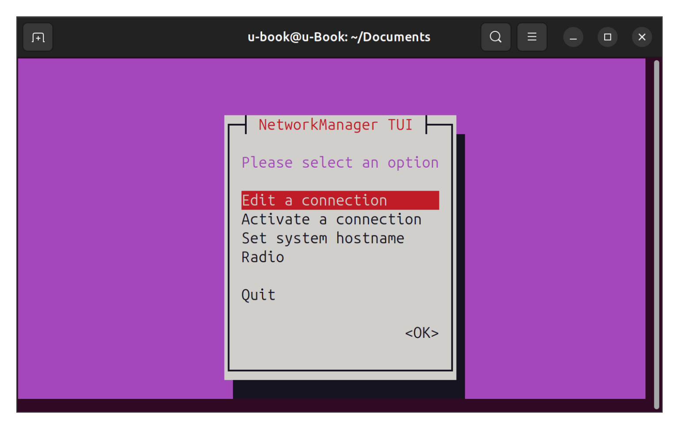Viewport: 679px width, 429px height.
Task: Click the NetworkManager TUI title
Action: tap(336, 125)
